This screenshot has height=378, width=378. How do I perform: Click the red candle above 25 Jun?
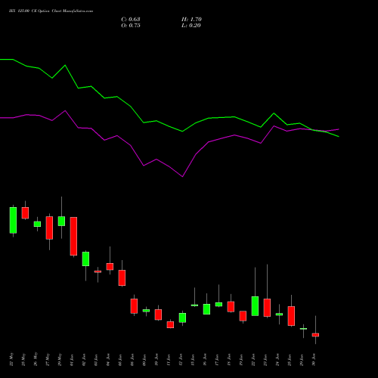(291, 316)
